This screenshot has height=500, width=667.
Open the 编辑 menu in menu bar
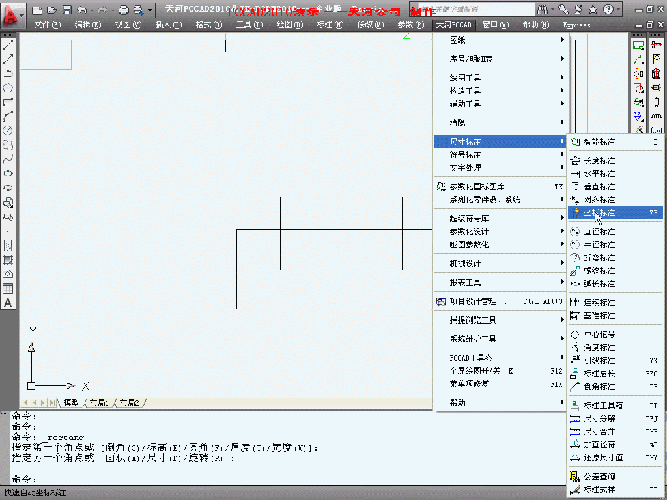88,25
